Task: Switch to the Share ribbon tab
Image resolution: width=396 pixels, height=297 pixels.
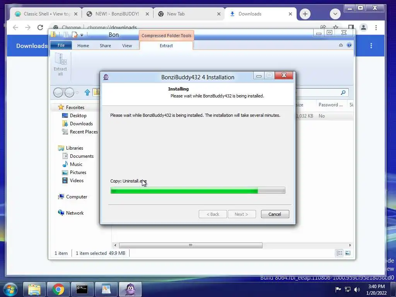Action: [x=105, y=46]
